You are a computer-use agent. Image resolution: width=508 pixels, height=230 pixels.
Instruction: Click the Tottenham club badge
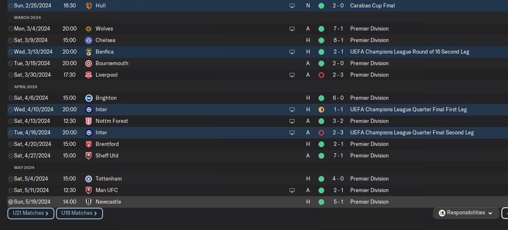click(x=88, y=179)
